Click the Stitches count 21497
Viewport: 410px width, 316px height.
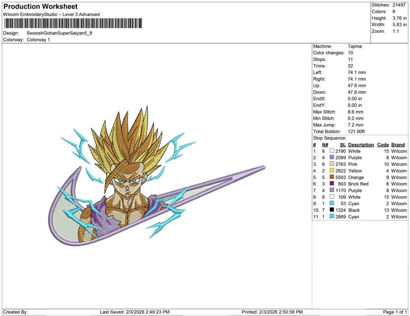point(398,5)
